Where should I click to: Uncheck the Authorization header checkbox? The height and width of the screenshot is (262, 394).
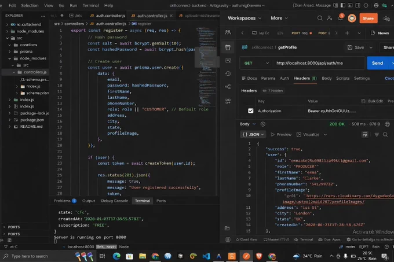250,111
